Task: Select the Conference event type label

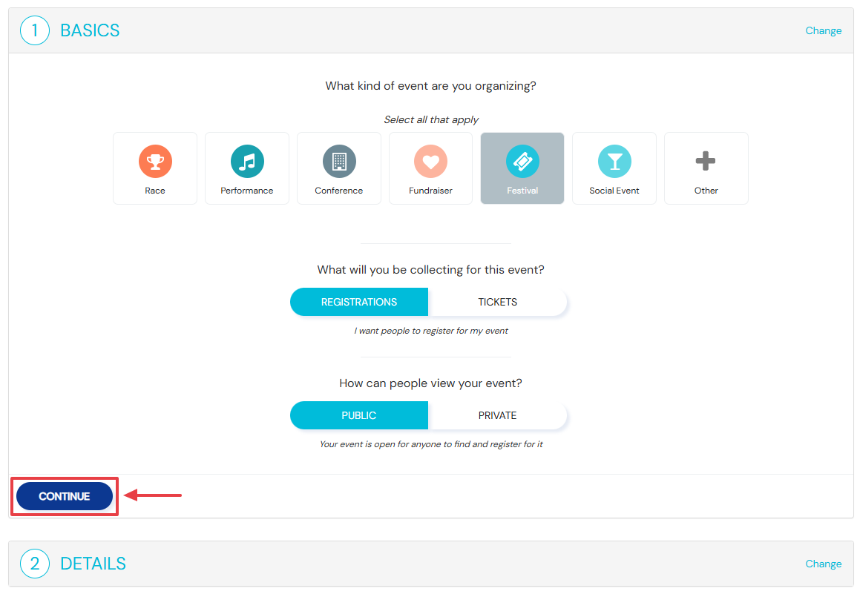Action: (x=339, y=191)
